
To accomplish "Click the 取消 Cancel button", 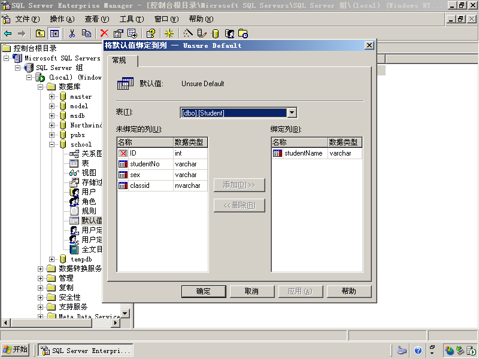I will coord(252,291).
